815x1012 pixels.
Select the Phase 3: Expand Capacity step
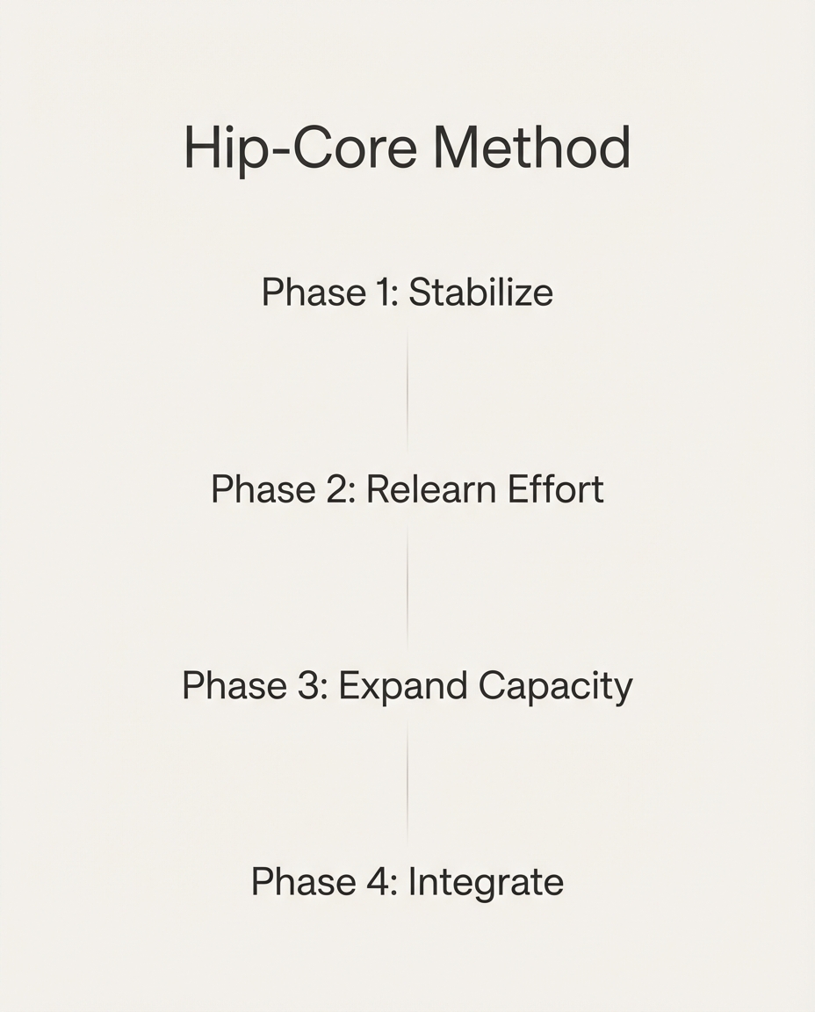tap(407, 686)
